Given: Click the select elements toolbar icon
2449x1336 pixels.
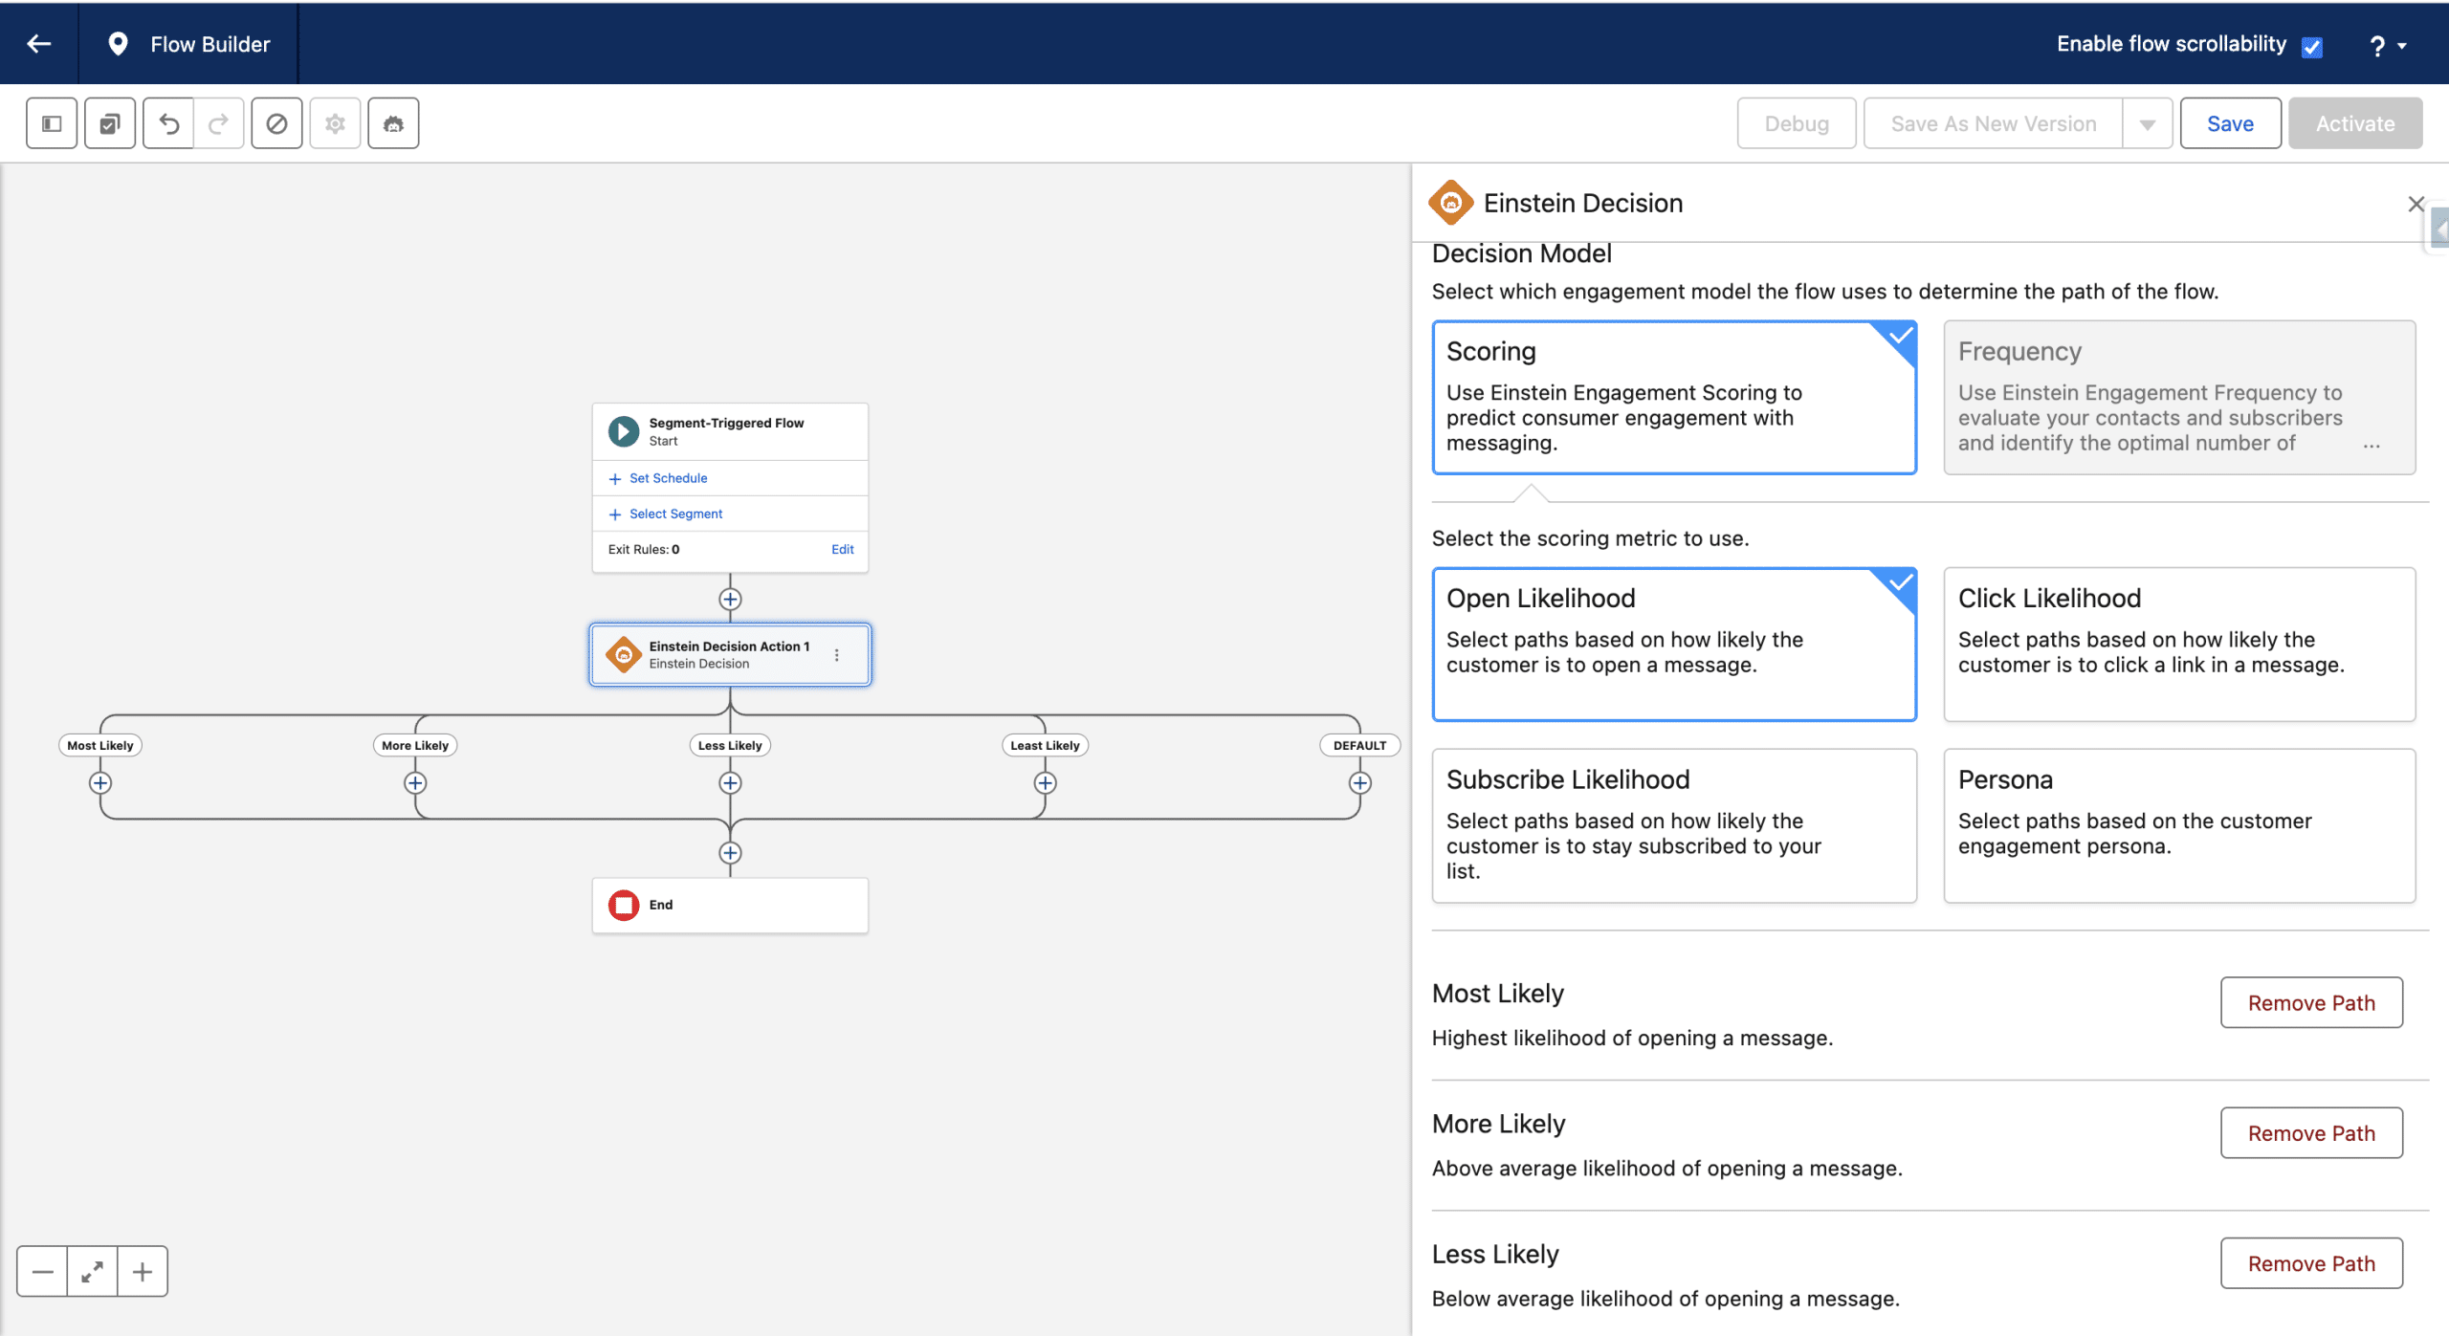Looking at the screenshot, I should [110, 123].
